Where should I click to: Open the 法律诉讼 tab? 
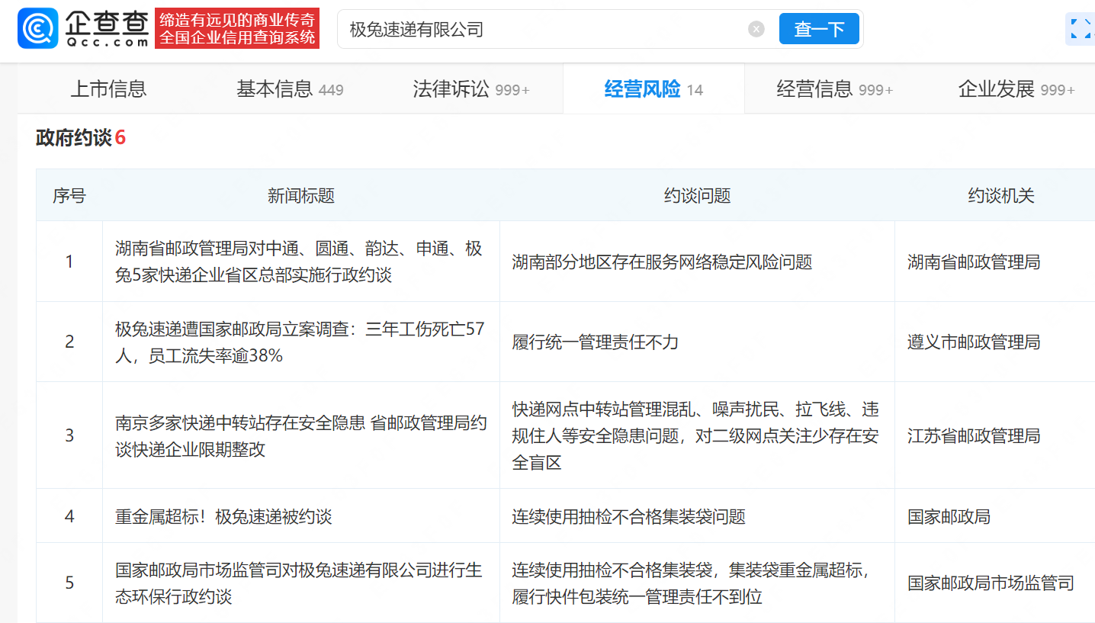click(x=471, y=89)
